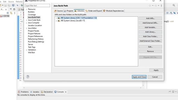Open the dialog help icon
The image size is (178, 100).
(x=28, y=77)
